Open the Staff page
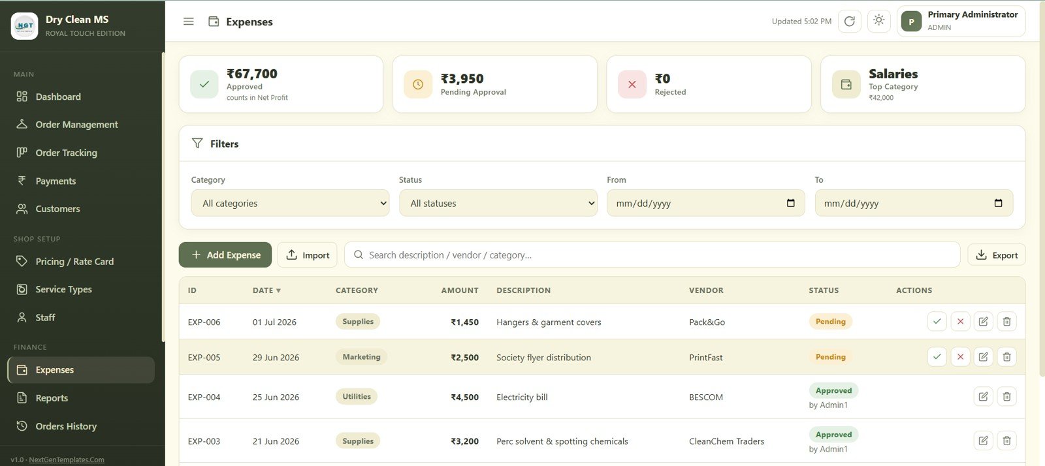Image resolution: width=1045 pixels, height=466 pixels. point(81,318)
